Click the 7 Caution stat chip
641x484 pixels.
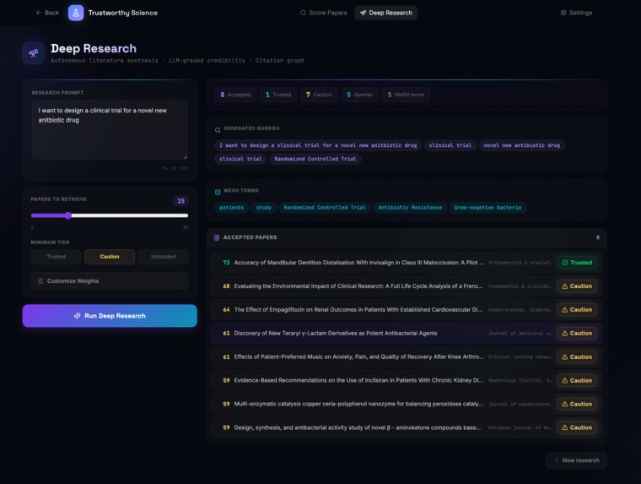(x=319, y=95)
